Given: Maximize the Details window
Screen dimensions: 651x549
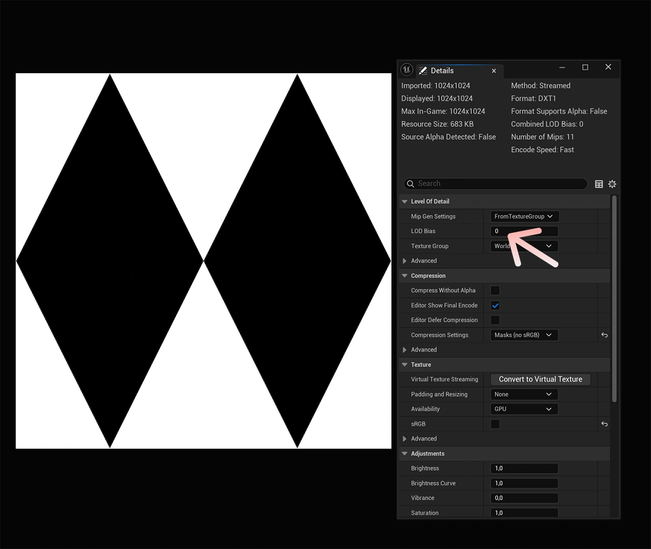Looking at the screenshot, I should 585,67.
